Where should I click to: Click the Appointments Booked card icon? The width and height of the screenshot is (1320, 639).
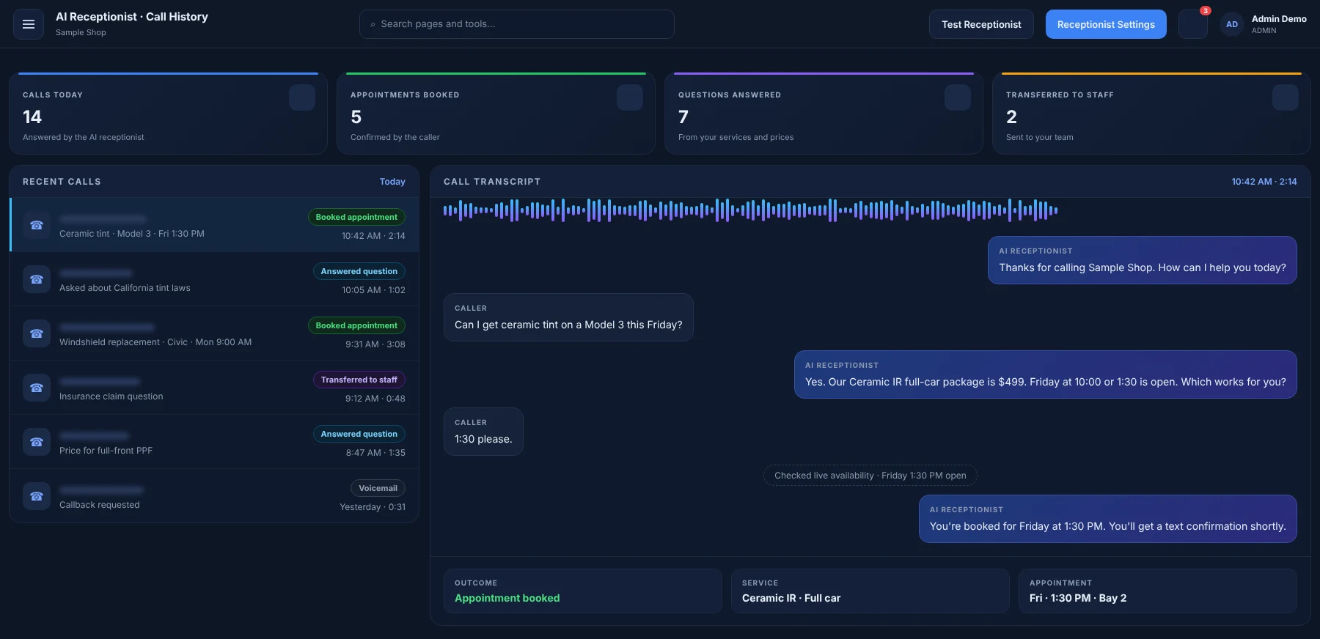tap(630, 97)
